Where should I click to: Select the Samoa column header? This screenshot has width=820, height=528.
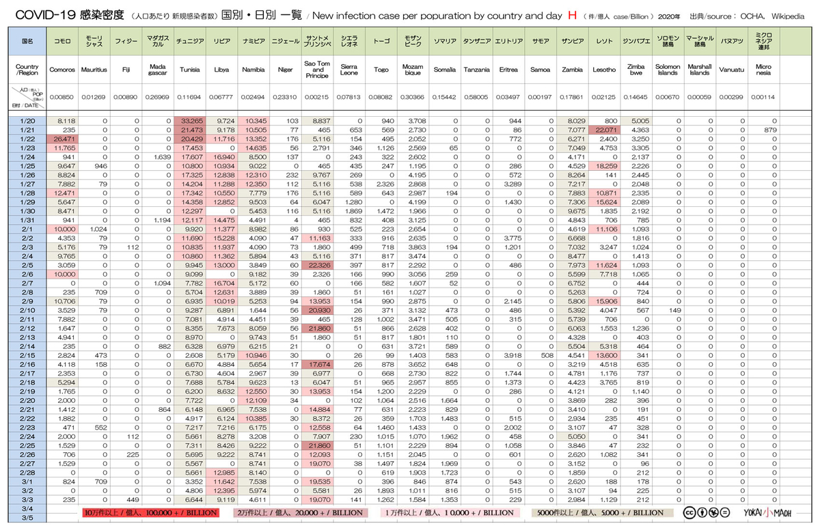[540, 70]
